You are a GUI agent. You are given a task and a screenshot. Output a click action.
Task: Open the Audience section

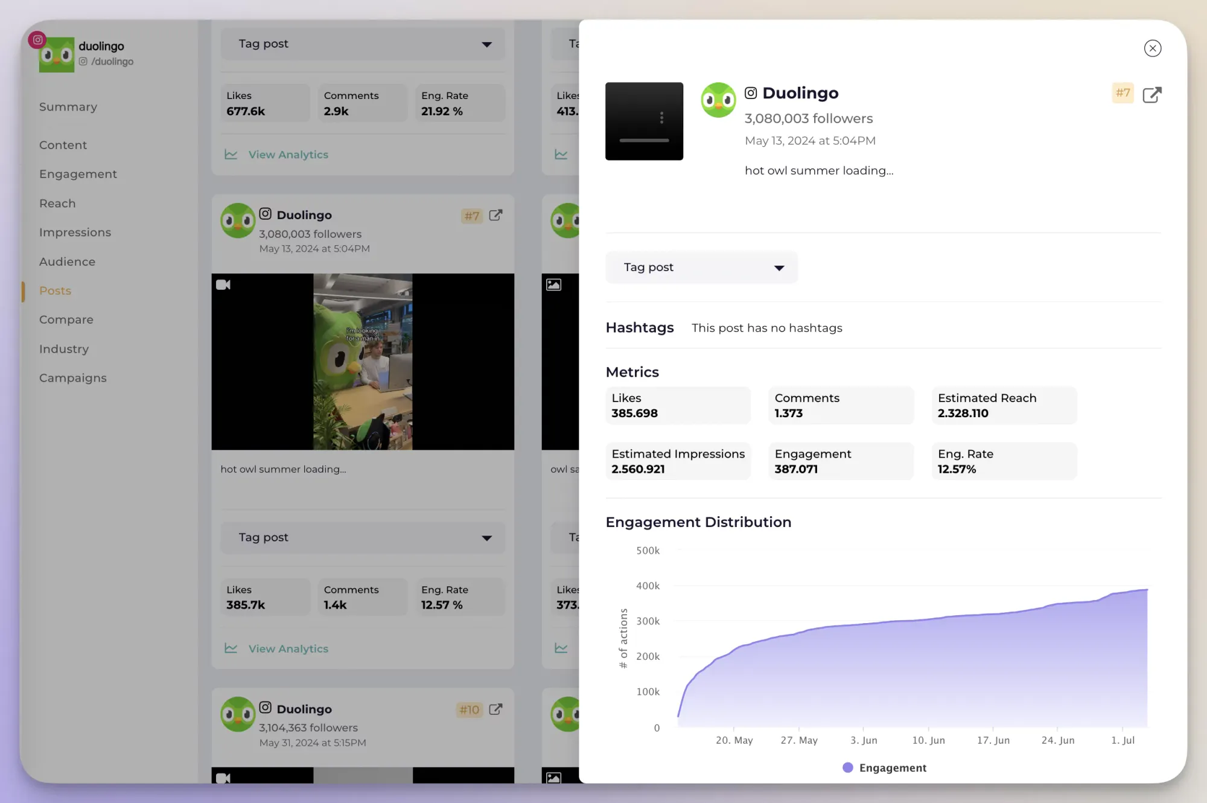pyautogui.click(x=67, y=261)
